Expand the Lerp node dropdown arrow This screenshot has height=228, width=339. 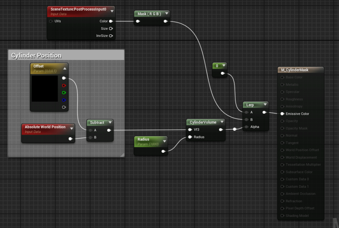(x=265, y=105)
